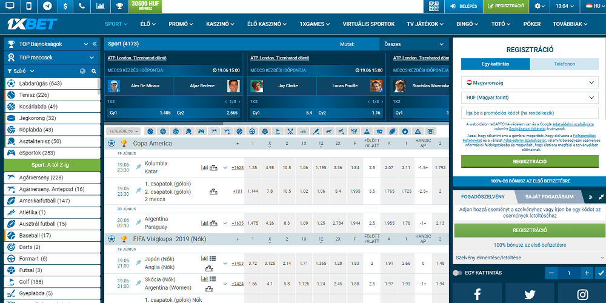The image size is (606, 303).
Task: Click the BELÉPÉS login button
Action: [x=464, y=6]
